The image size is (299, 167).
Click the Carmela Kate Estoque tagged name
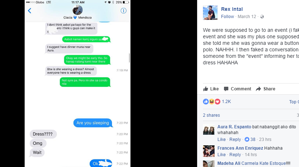click(263, 163)
